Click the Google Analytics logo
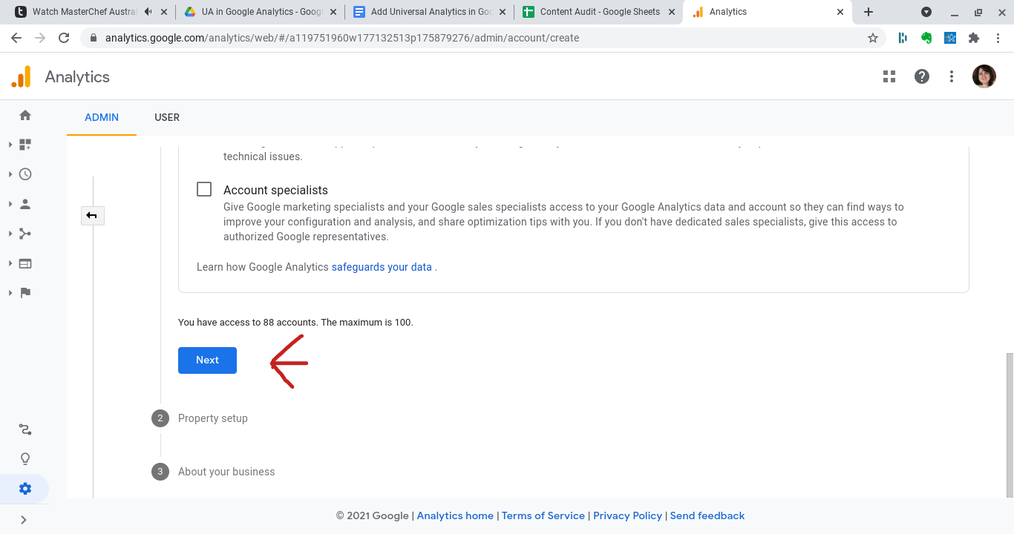 pyautogui.click(x=22, y=76)
